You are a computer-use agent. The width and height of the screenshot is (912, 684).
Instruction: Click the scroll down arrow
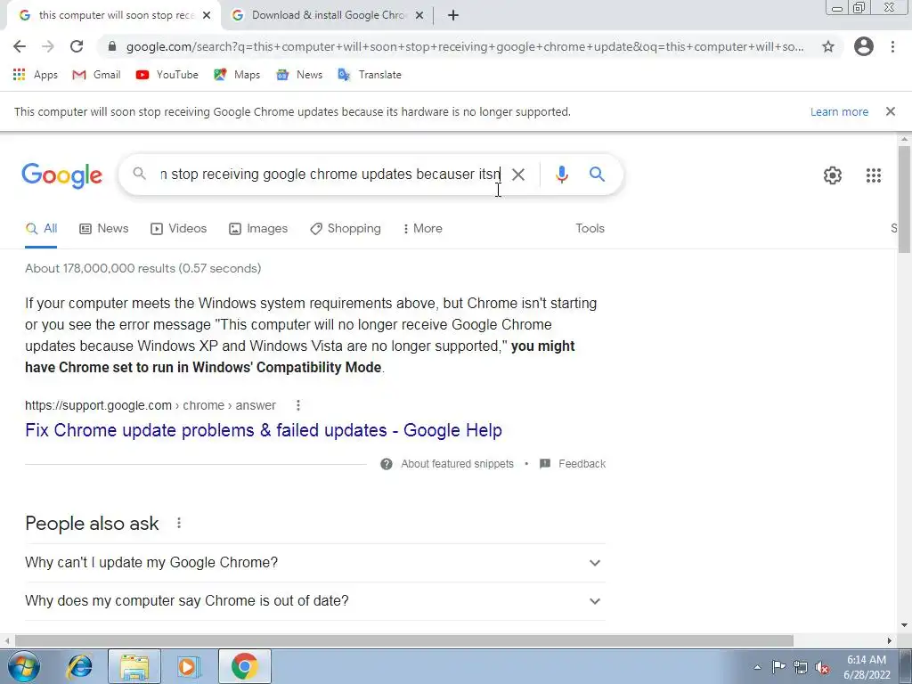(x=904, y=625)
